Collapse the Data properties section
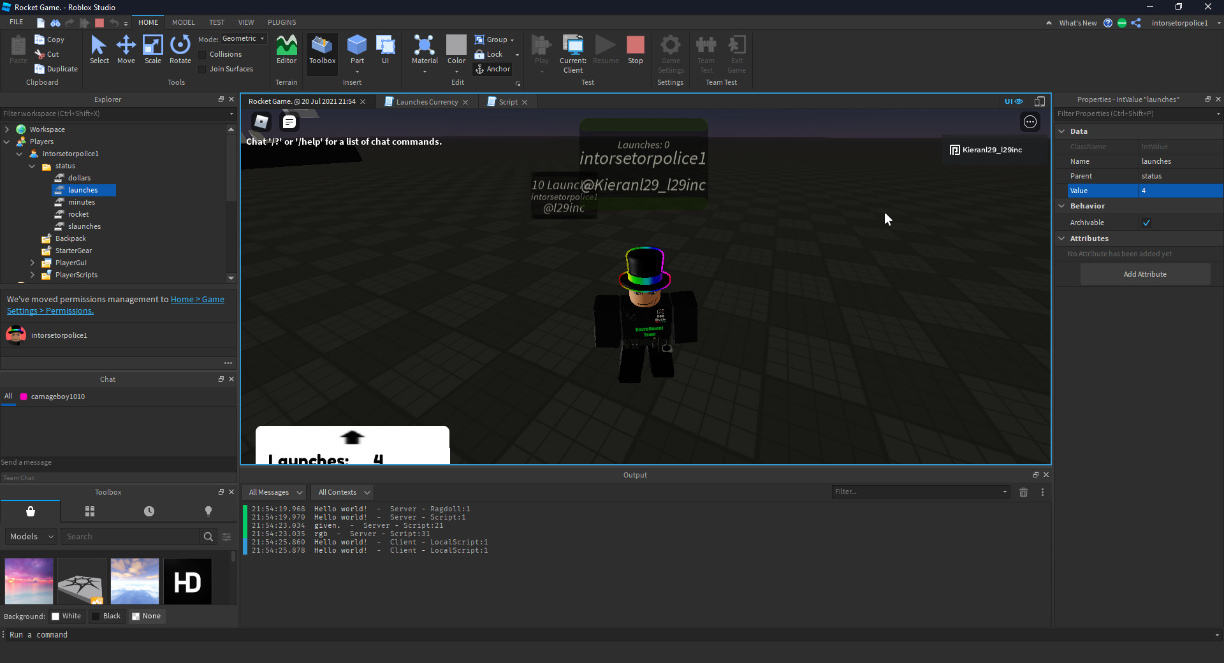Screen dimensions: 1224x663 (x=1062, y=131)
